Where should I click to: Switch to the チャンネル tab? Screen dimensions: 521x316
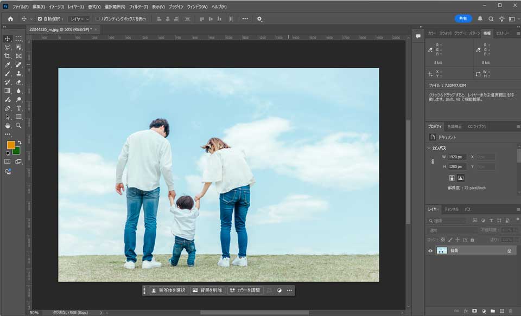coord(451,209)
